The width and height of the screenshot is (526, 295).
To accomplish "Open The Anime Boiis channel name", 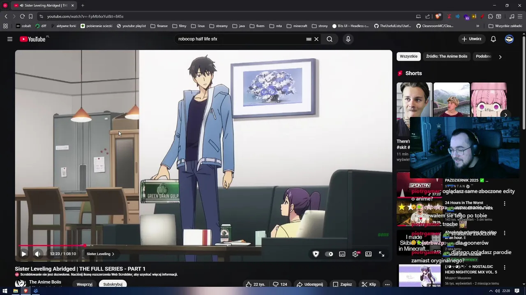I will point(45,282).
